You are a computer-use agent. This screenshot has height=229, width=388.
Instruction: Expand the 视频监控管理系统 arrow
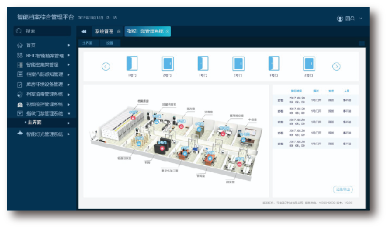coord(69,104)
